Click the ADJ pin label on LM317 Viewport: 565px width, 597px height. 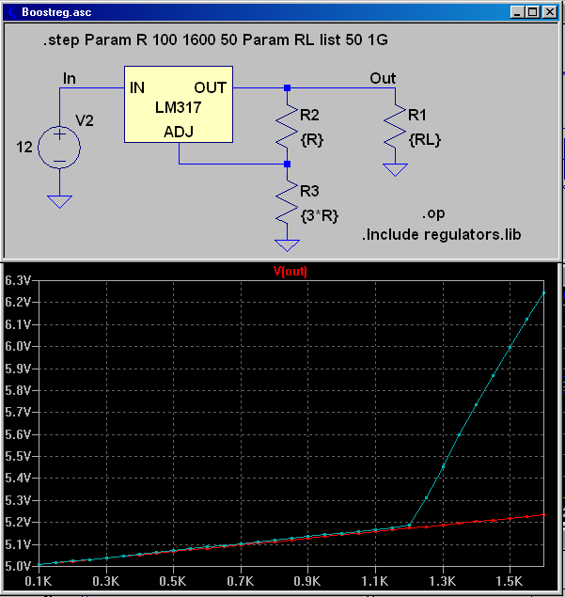[179, 132]
